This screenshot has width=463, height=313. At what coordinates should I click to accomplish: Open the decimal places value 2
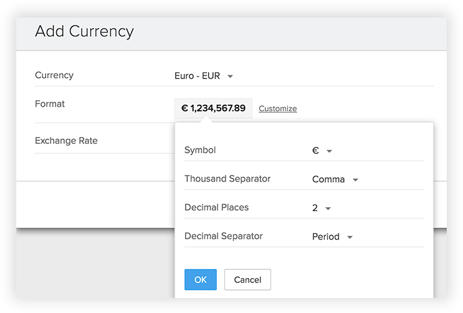pos(315,208)
